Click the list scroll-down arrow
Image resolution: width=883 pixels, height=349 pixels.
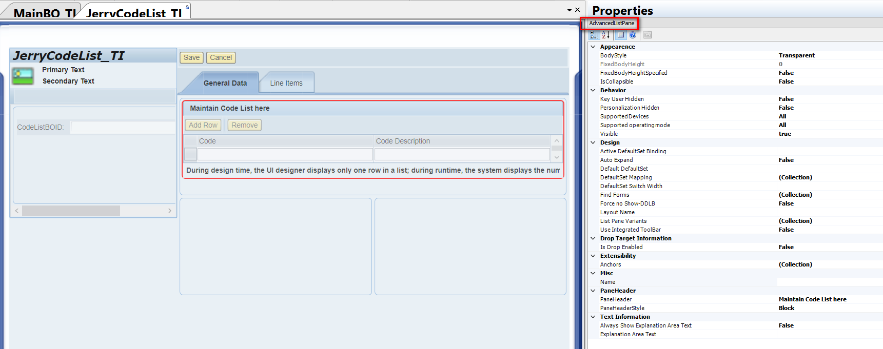coord(557,157)
